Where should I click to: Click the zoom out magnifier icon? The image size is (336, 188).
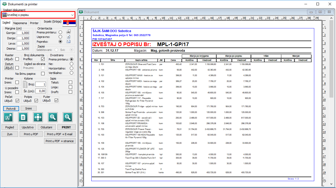(x=68, y=117)
